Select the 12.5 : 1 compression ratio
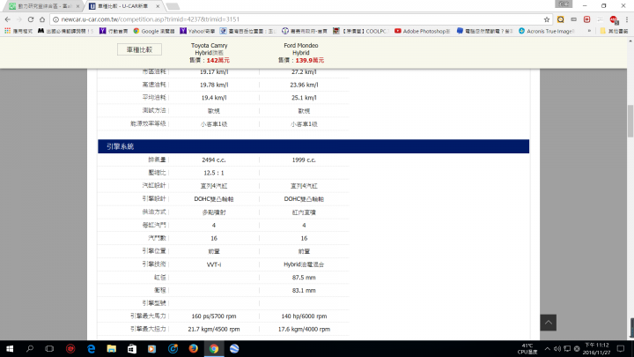Viewport: 634px width, 357px height. click(214, 173)
